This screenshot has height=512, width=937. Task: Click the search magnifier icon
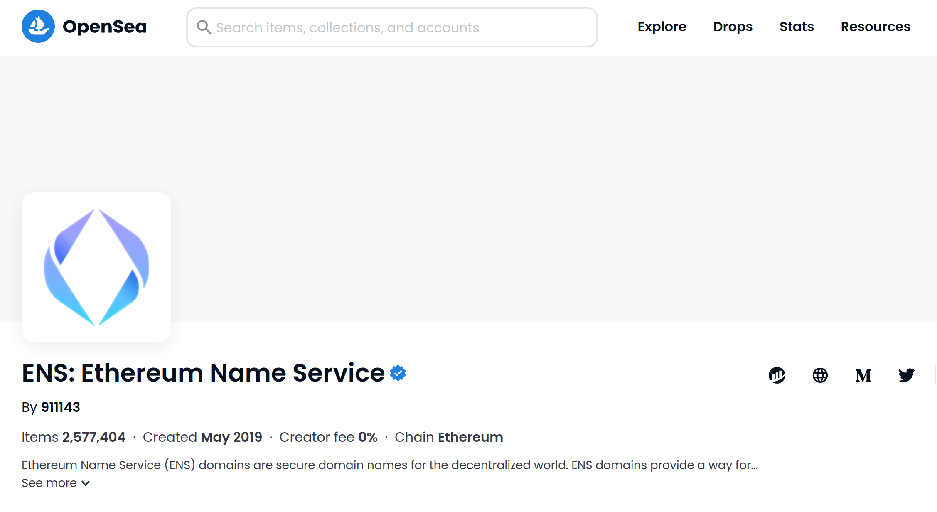click(204, 27)
